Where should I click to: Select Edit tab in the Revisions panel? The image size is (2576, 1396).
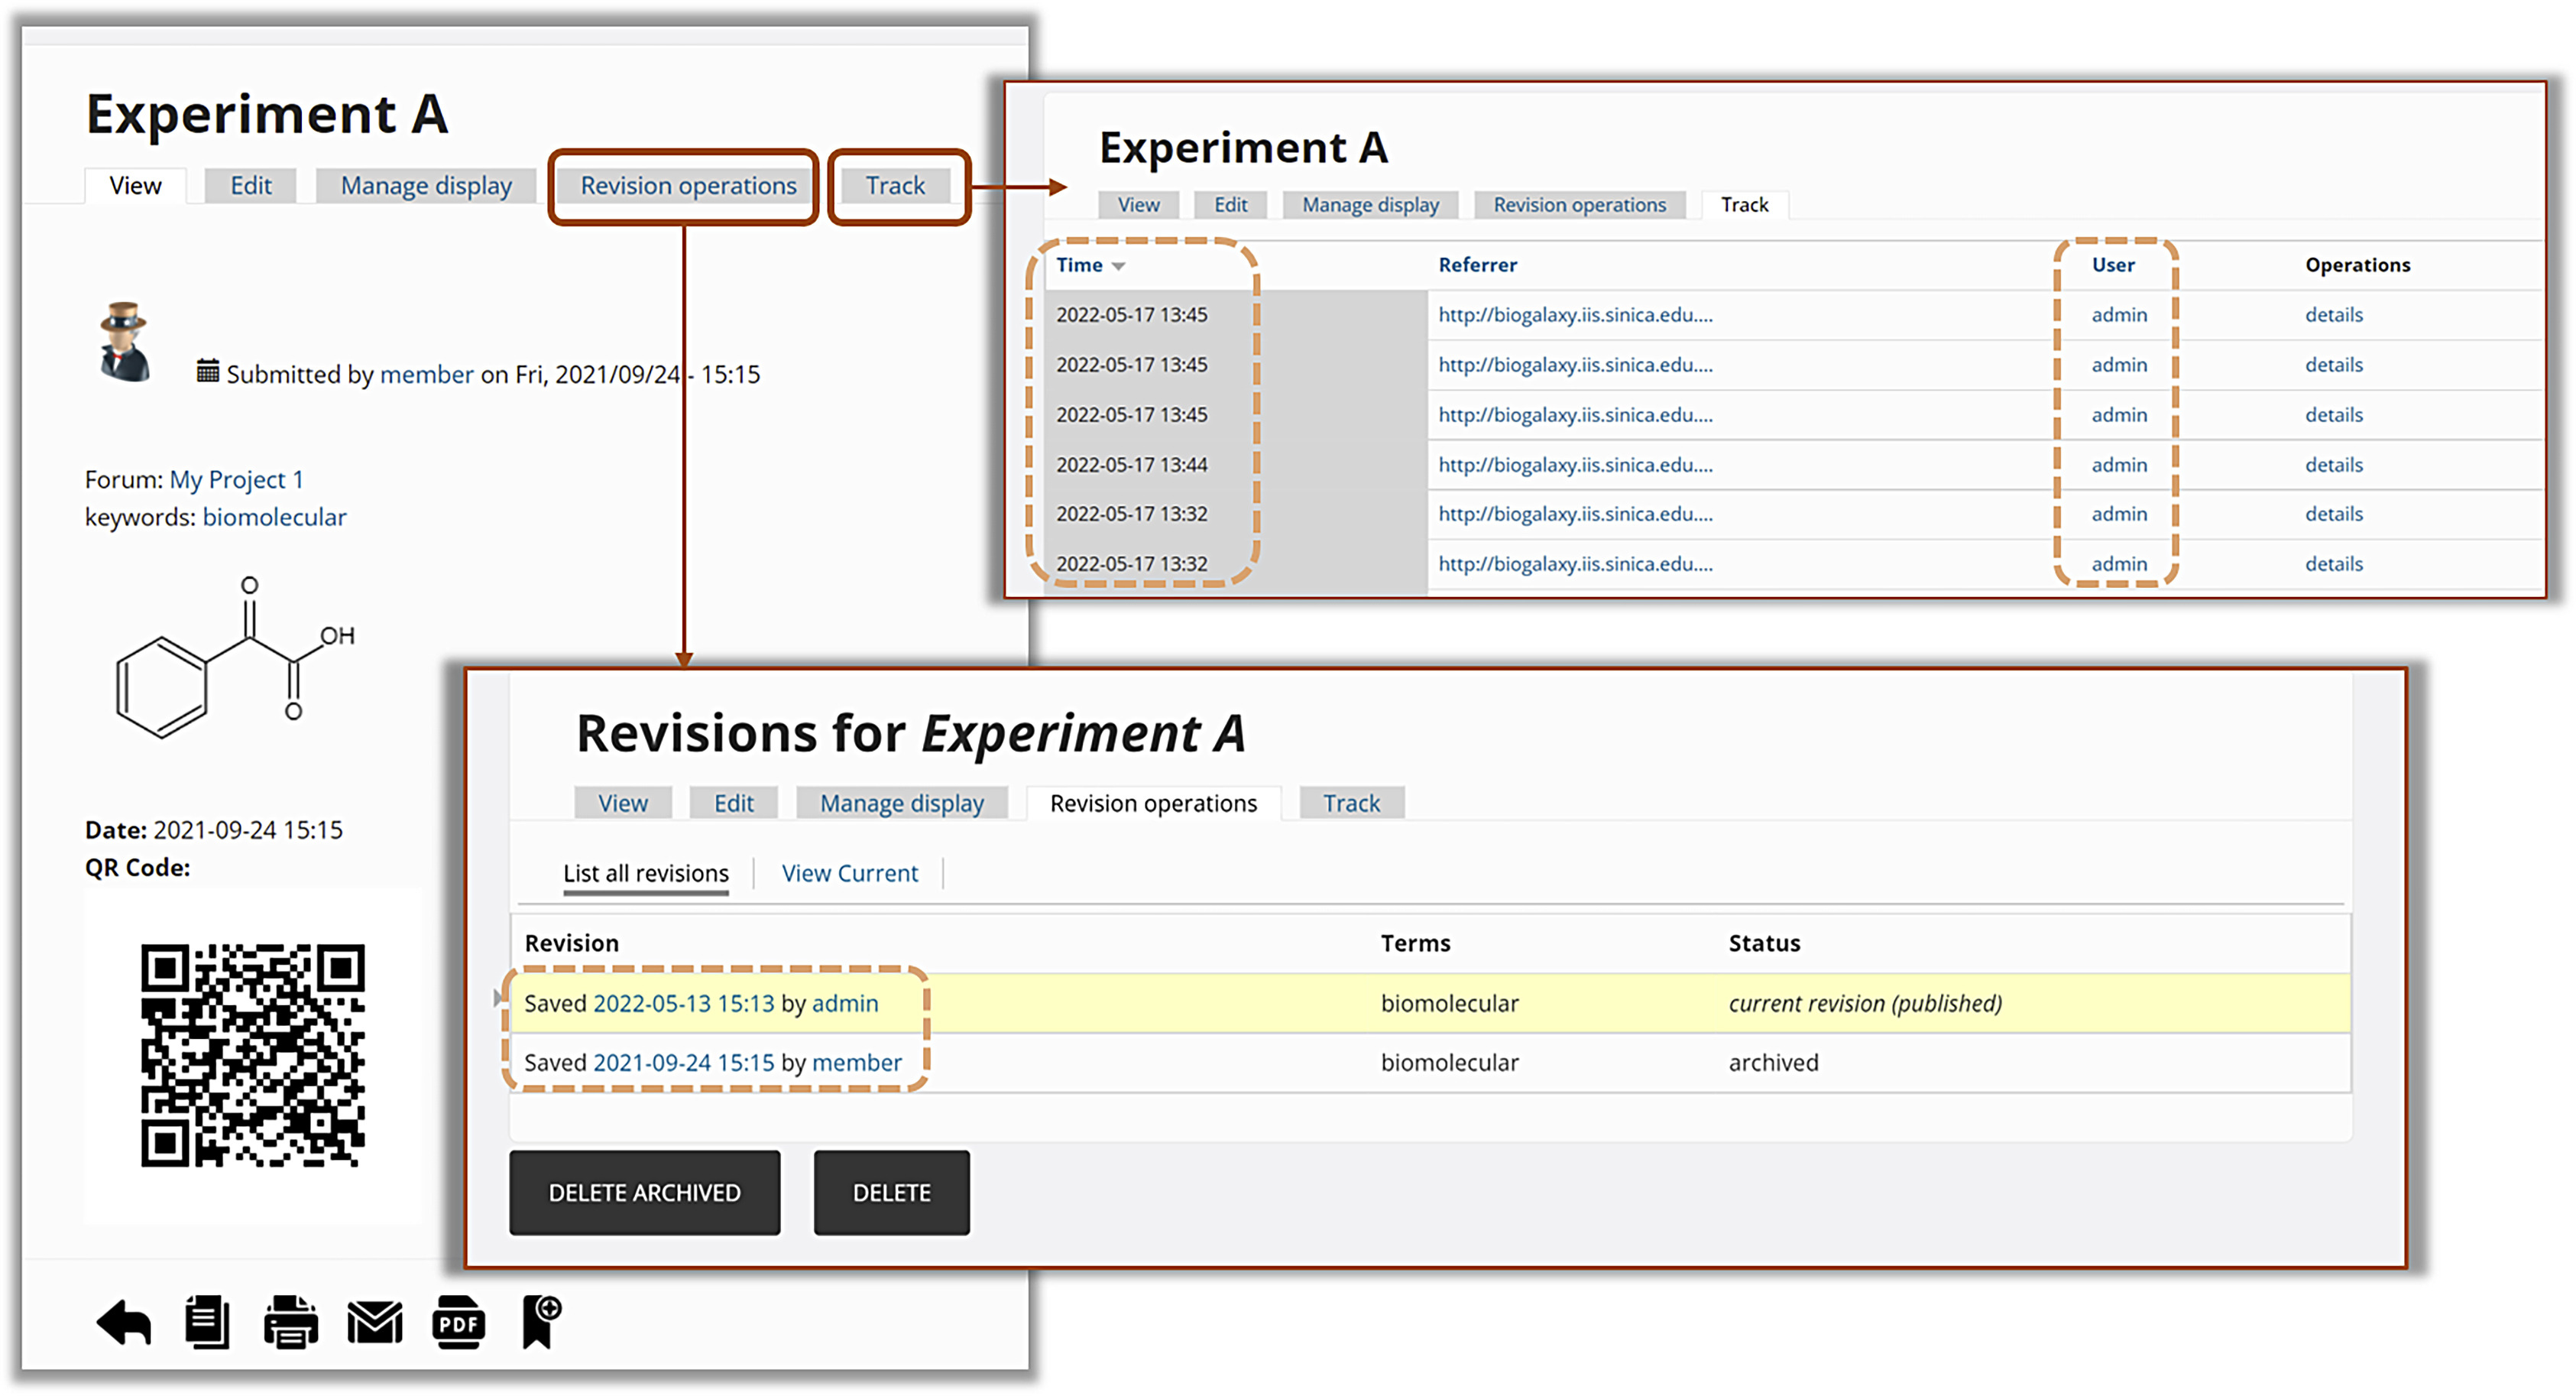(x=733, y=804)
